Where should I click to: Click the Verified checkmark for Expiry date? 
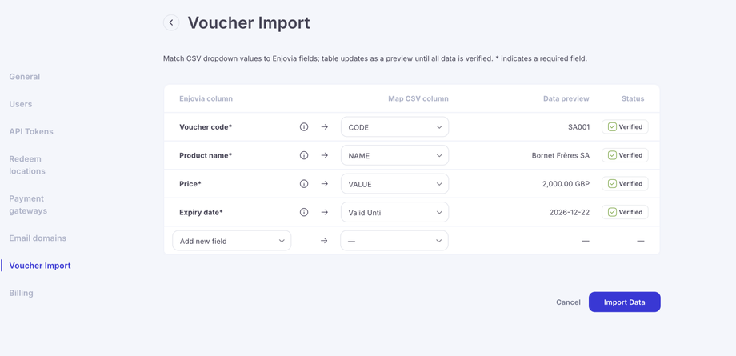point(612,212)
